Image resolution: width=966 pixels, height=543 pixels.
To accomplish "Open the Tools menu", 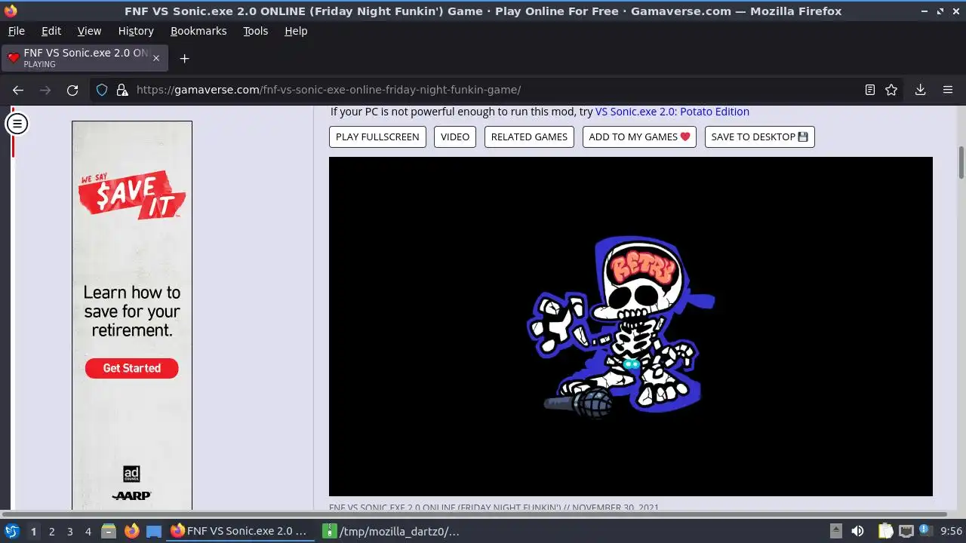I will 255,31.
